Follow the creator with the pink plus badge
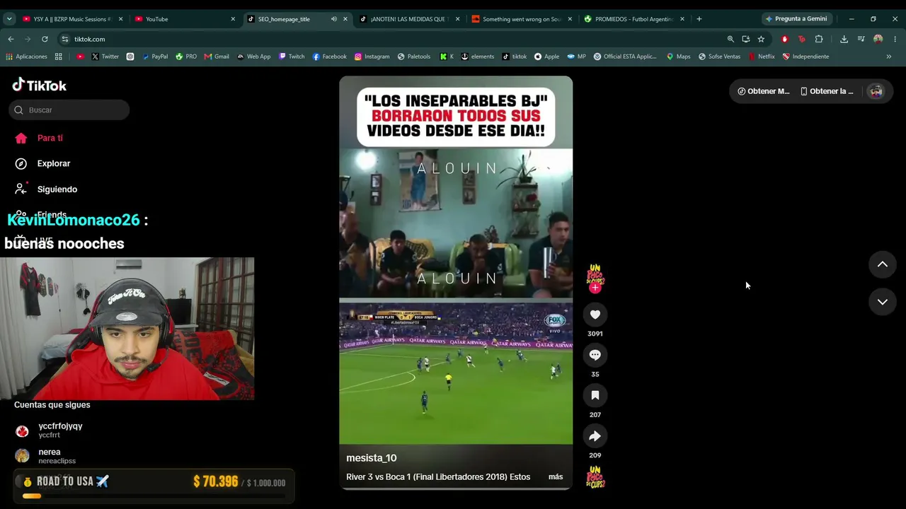This screenshot has height=509, width=906. click(x=595, y=288)
